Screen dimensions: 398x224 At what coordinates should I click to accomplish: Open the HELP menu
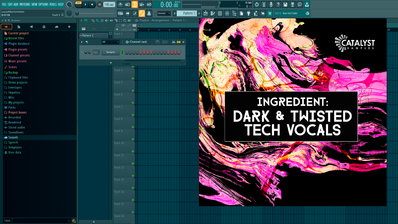point(61,4)
